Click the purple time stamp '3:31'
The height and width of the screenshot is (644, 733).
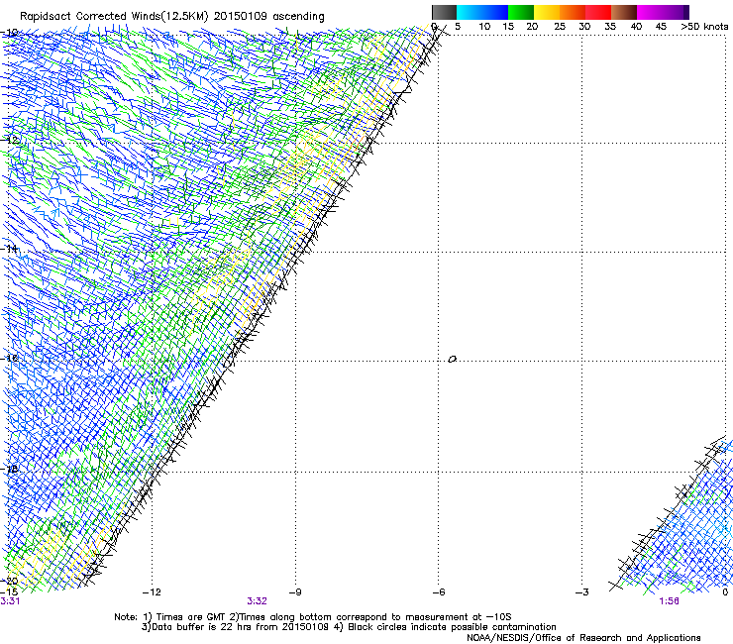tap(10, 601)
